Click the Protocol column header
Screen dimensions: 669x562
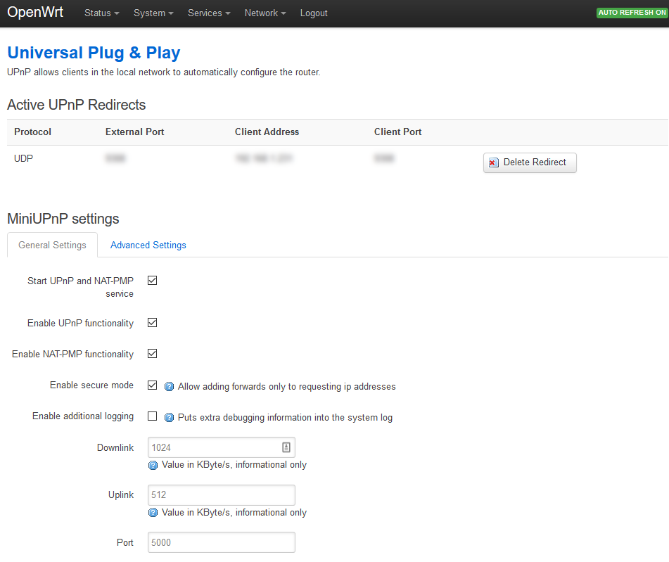click(x=32, y=132)
